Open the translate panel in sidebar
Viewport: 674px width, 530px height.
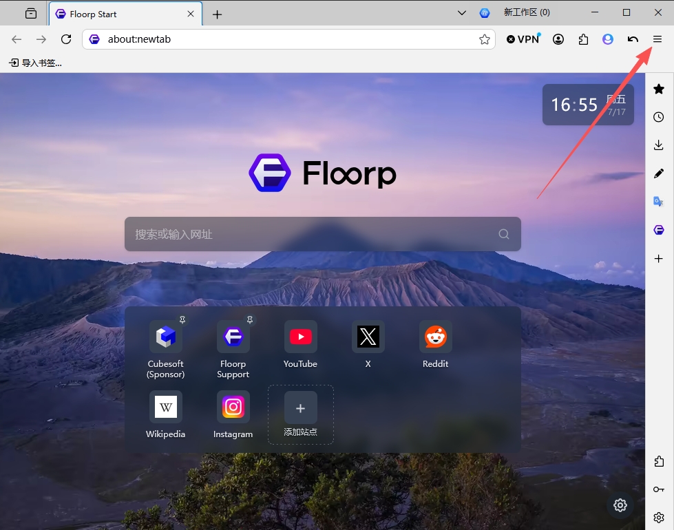point(659,201)
